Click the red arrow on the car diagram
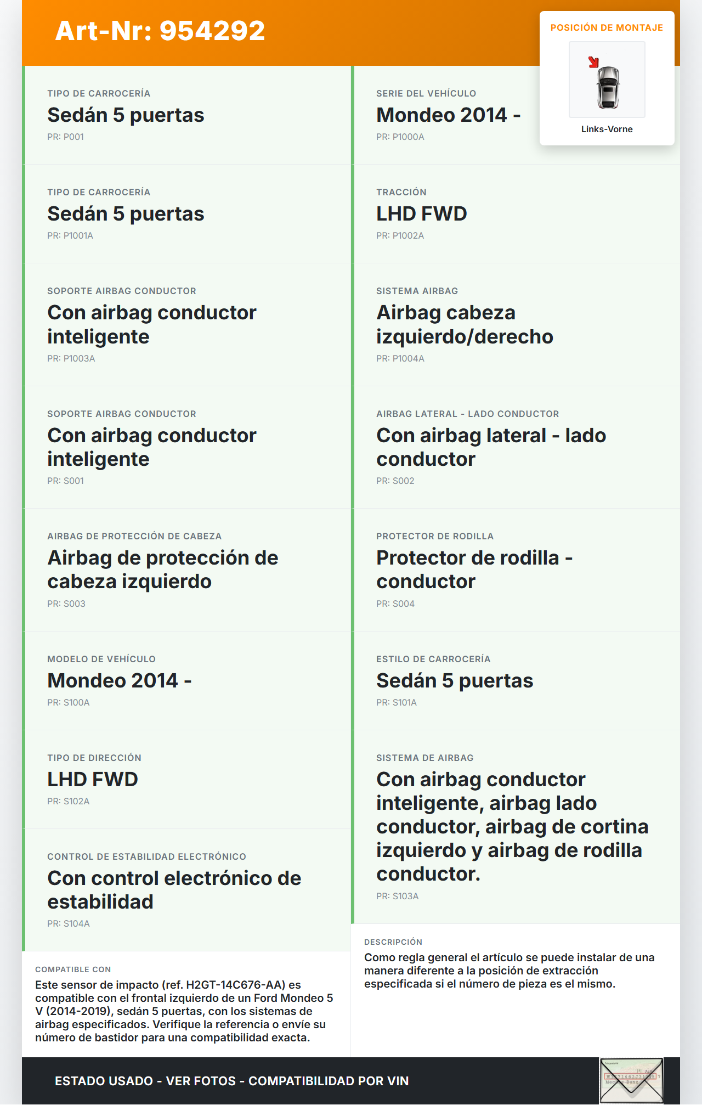Image resolution: width=702 pixels, height=1105 pixels. tap(593, 62)
